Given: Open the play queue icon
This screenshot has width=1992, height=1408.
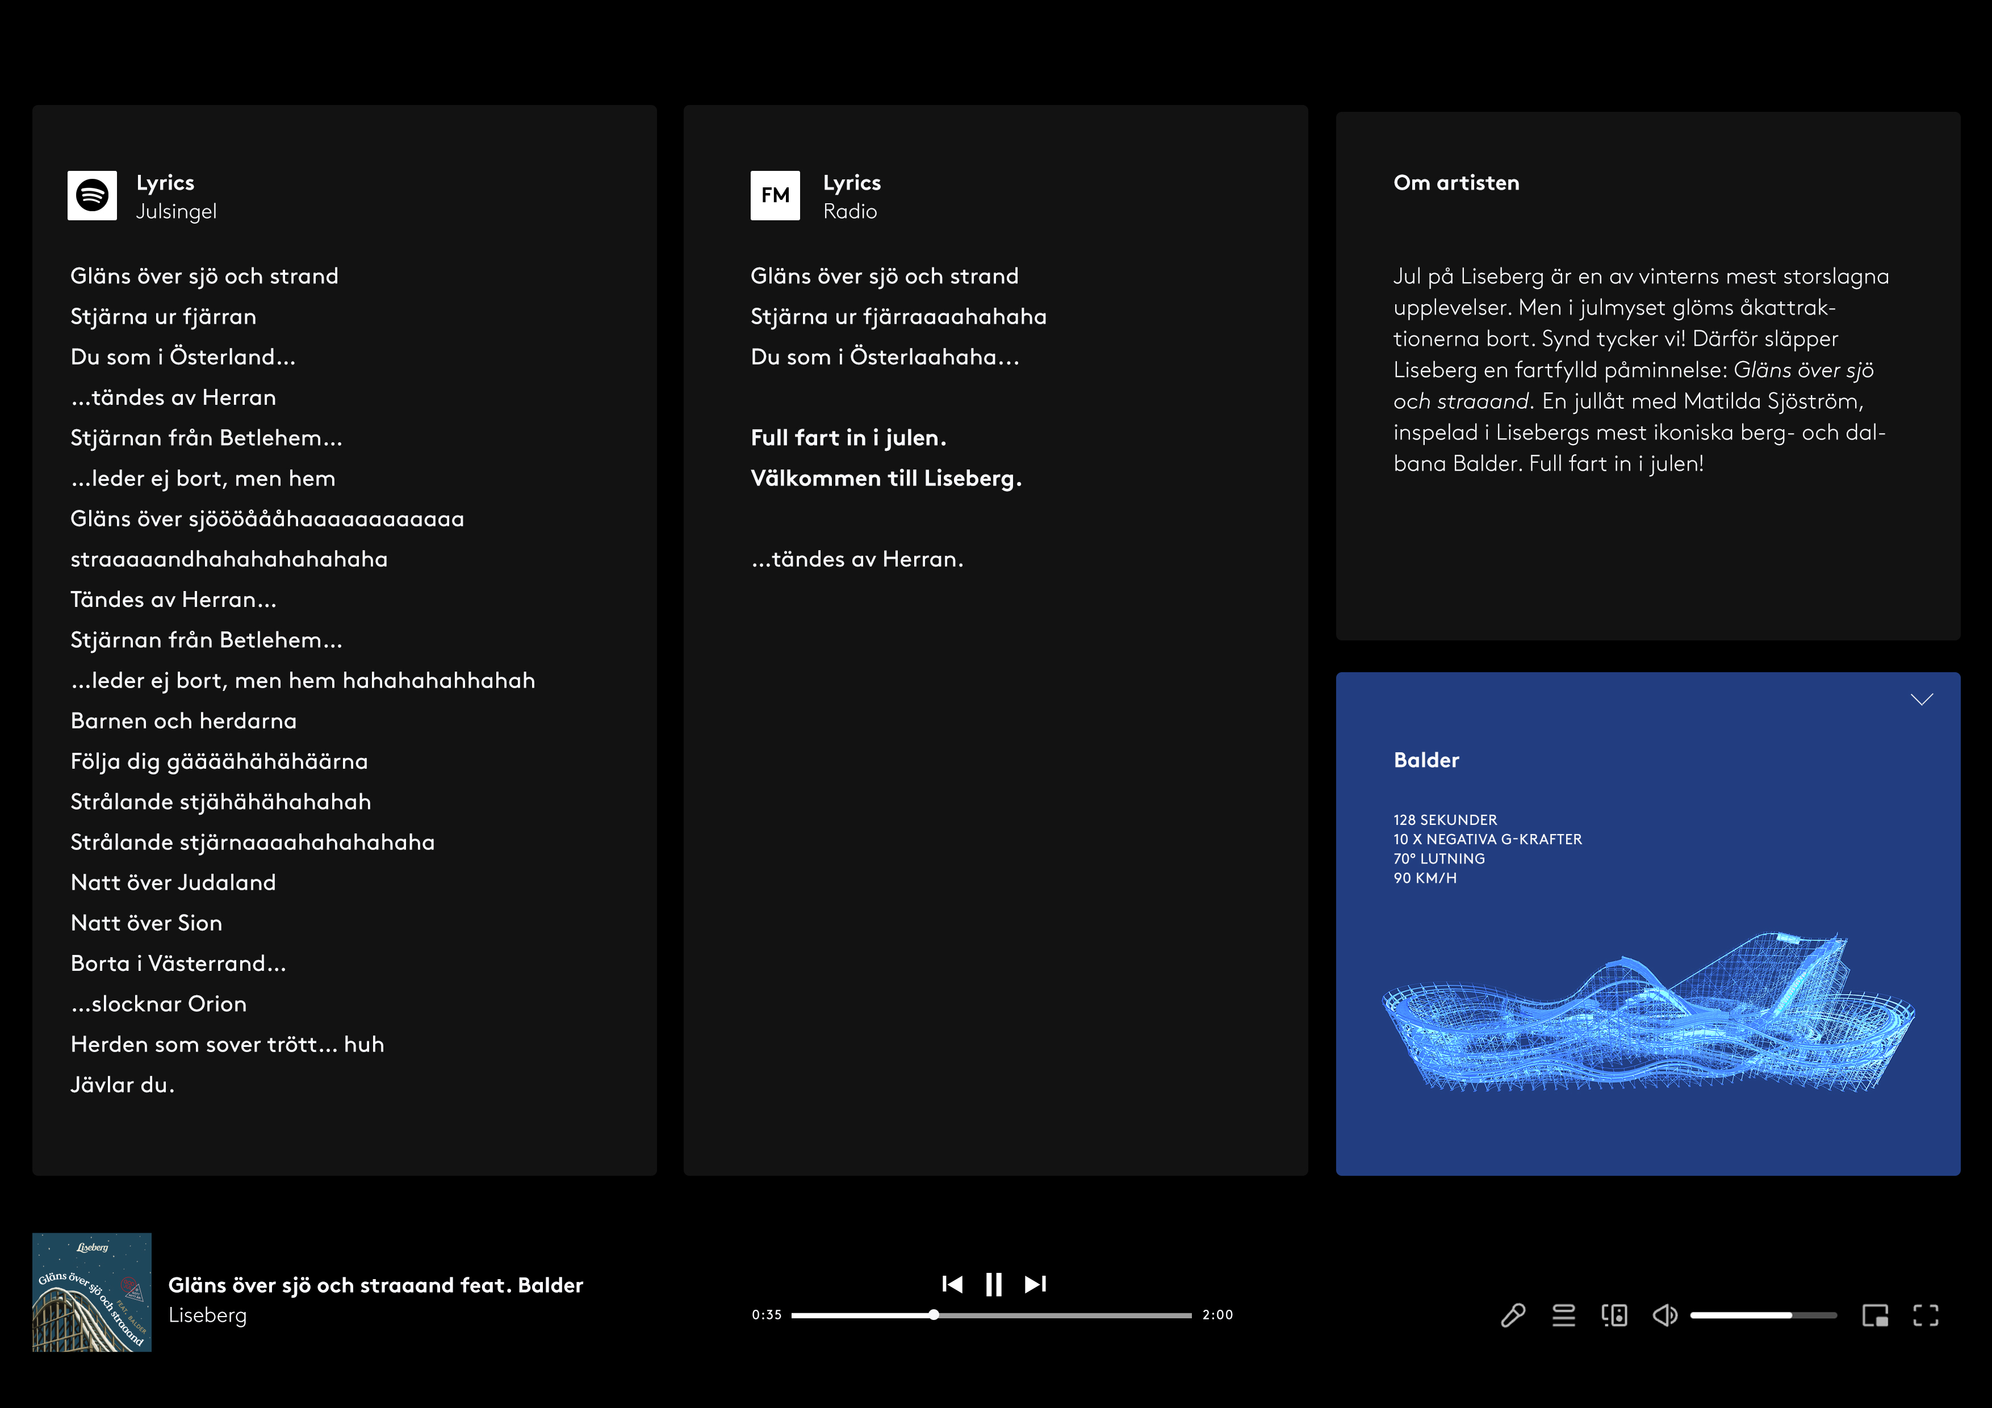Looking at the screenshot, I should (1563, 1315).
